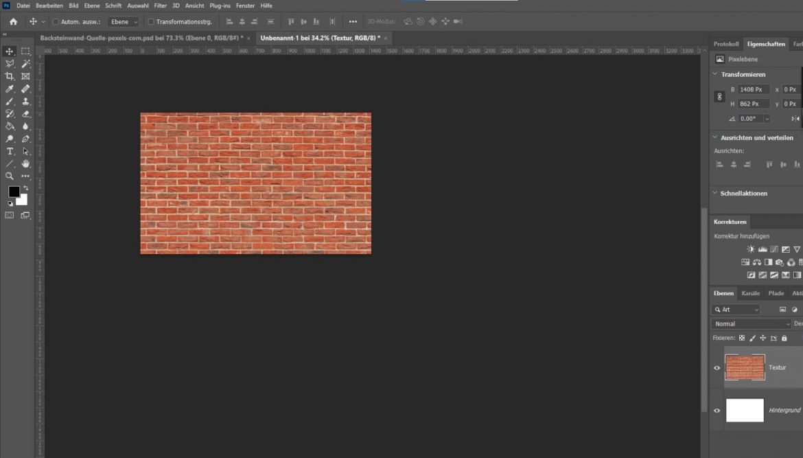
Task: Select the Zoom magnifier tool
Action: [x=9, y=176]
